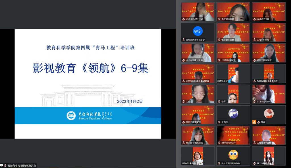Select the 22学前1刘红叶 video tile

click(x=233, y=135)
